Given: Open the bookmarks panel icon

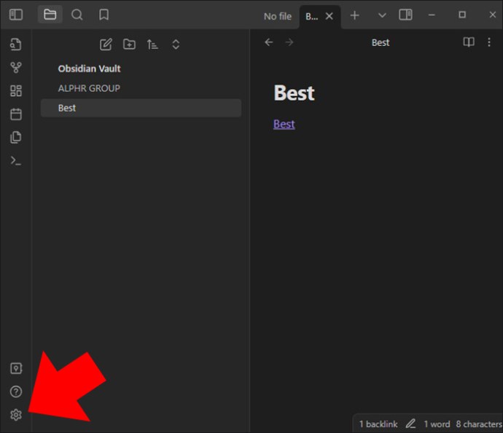Looking at the screenshot, I should pyautogui.click(x=104, y=15).
